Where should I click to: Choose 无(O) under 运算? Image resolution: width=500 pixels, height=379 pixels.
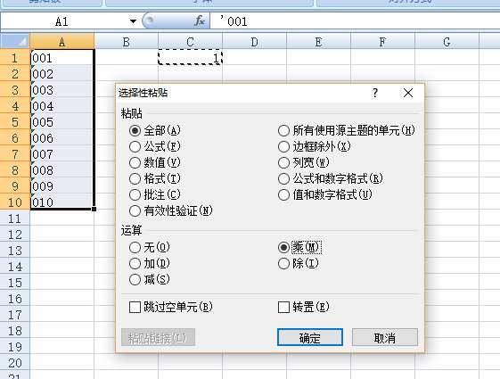coord(150,247)
